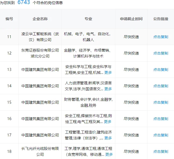Click 尽快投递 deadline in row 15
The image size is (174, 159).
coord(131,102)
